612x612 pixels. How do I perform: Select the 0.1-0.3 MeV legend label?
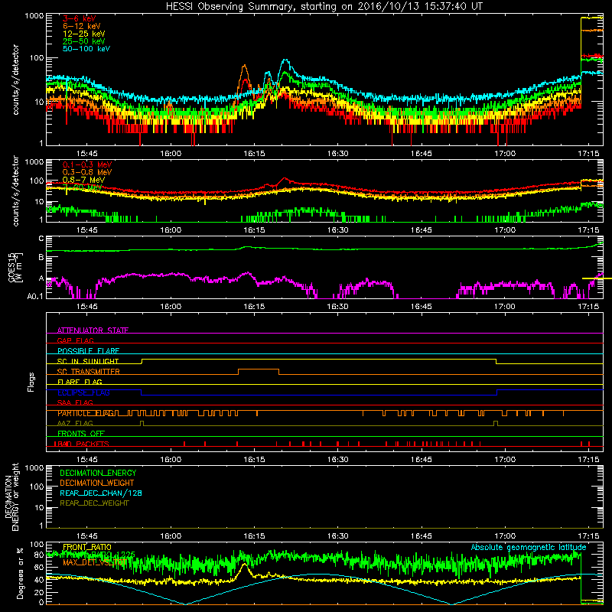[x=87, y=164]
